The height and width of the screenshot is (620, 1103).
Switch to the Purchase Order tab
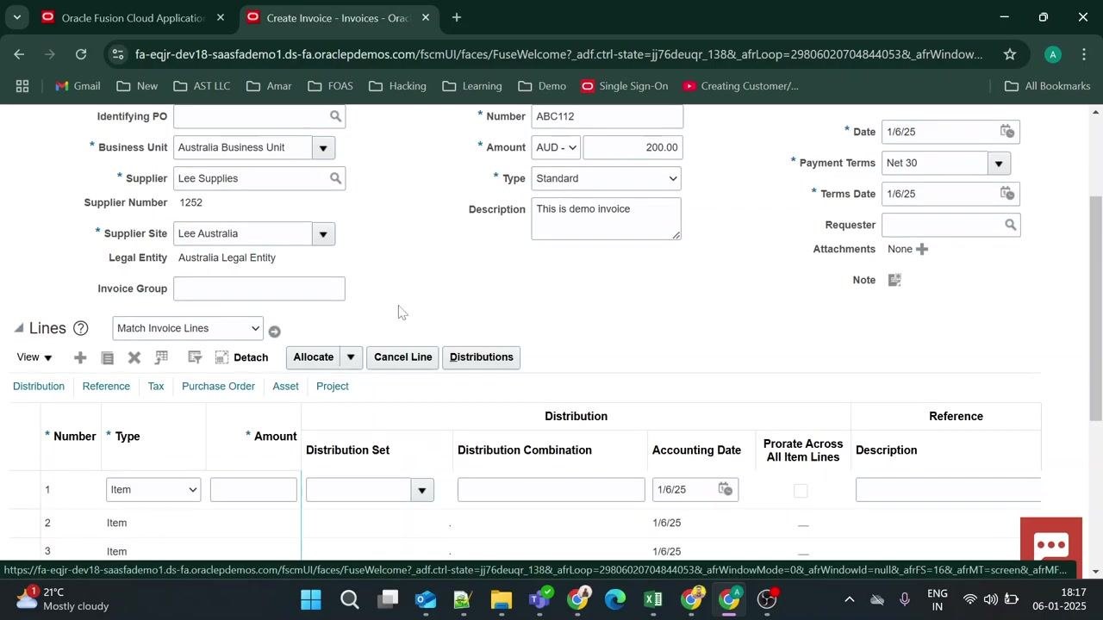click(218, 387)
